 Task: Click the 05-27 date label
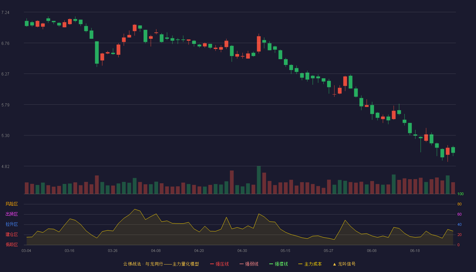pyautogui.click(x=328, y=251)
